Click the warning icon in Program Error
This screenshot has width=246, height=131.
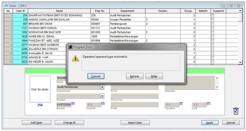click(76, 58)
